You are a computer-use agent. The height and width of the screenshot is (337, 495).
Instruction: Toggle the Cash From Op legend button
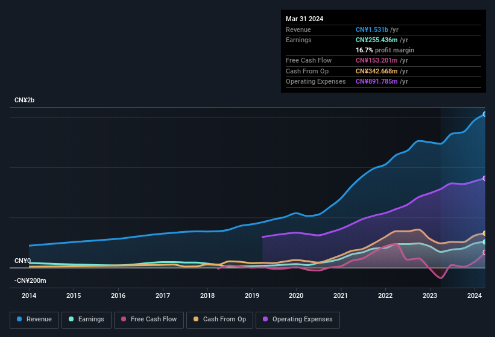click(219, 320)
